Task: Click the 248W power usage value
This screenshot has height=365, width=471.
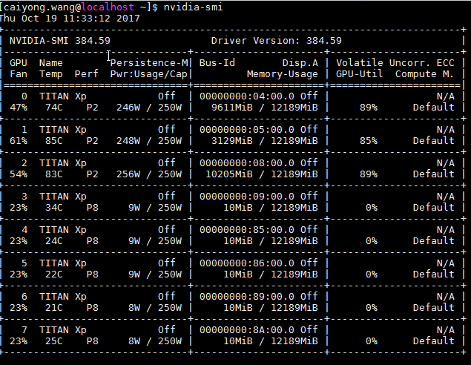Action: pyautogui.click(x=128, y=141)
